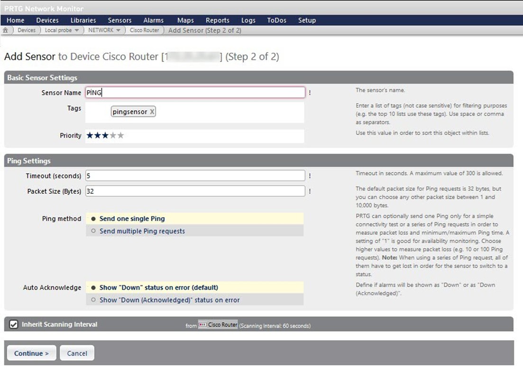Go to Devices in breadcrumb
Image resolution: width=523 pixels, height=370 pixels.
[x=27, y=30]
